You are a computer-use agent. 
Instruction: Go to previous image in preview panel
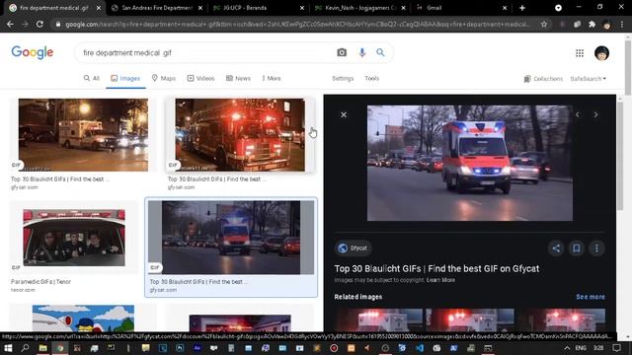pos(577,114)
